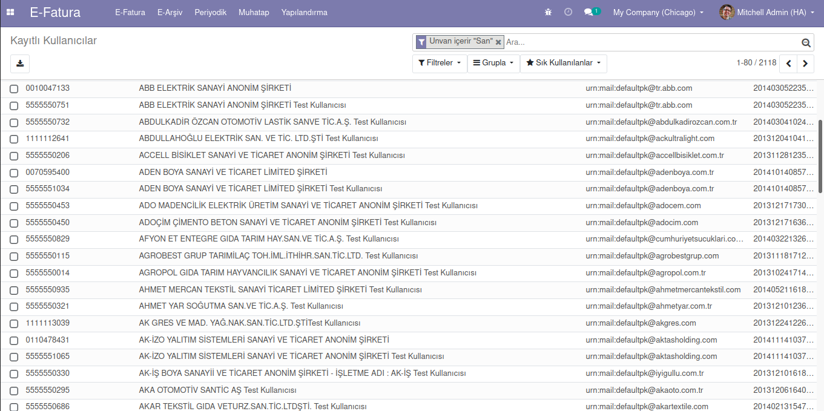
Task: Click the vertical scrollbar of the list
Action: click(820, 156)
